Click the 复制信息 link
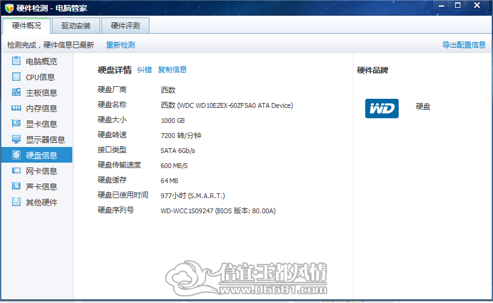 click(172, 69)
